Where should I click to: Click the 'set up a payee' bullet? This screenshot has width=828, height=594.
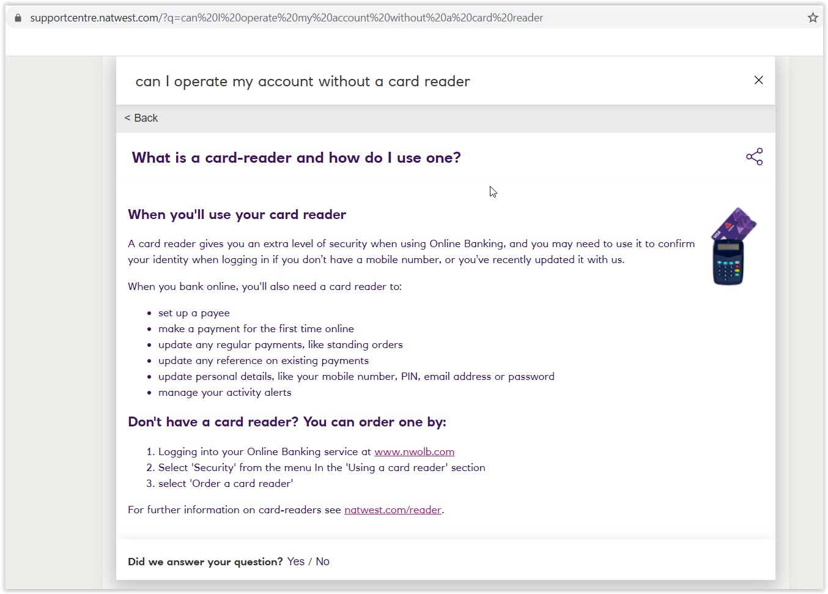194,313
